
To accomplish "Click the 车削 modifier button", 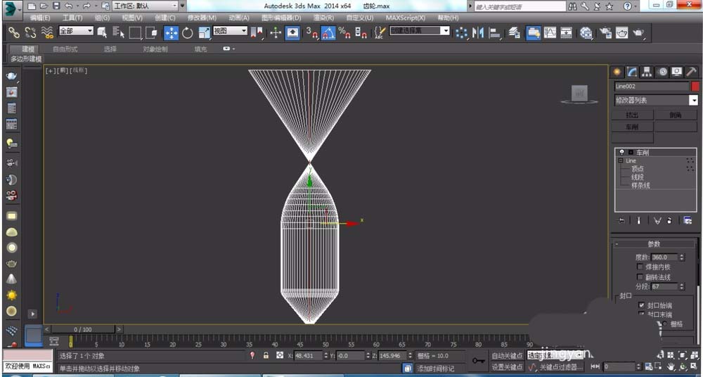I will pyautogui.click(x=632, y=127).
